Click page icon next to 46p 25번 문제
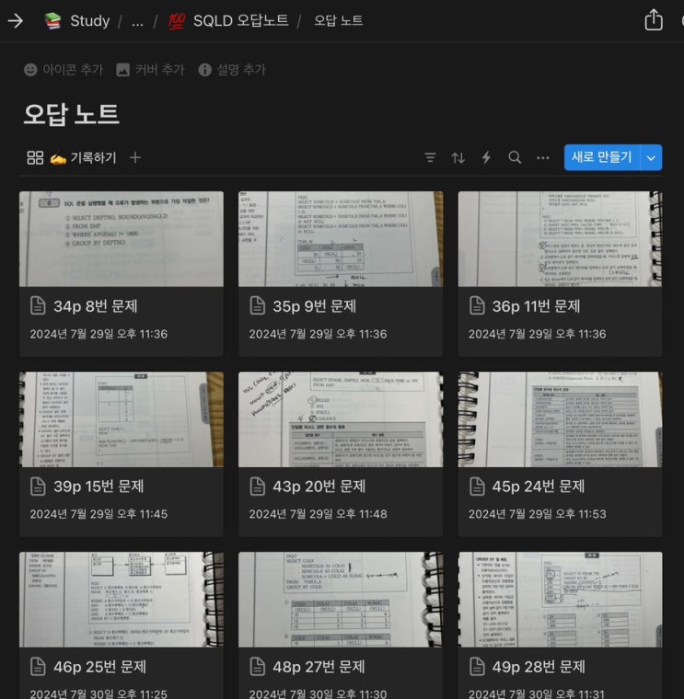This screenshot has width=684, height=699. point(38,667)
